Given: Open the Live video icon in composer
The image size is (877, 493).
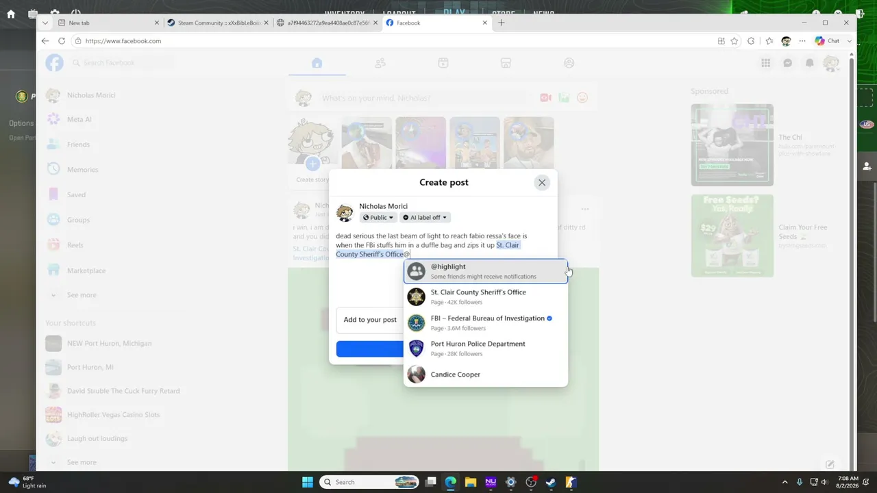Looking at the screenshot, I should 545,98.
